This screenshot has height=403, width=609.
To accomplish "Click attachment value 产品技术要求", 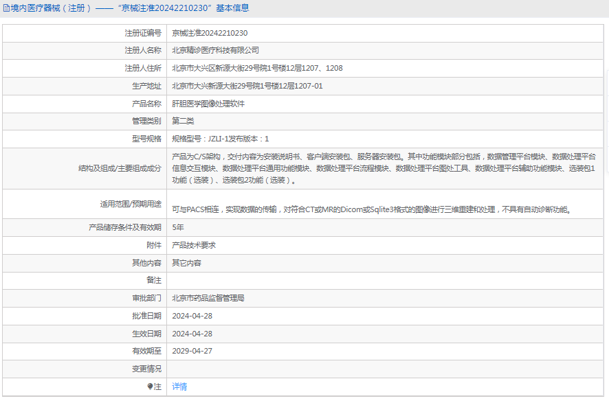I will tap(194, 245).
